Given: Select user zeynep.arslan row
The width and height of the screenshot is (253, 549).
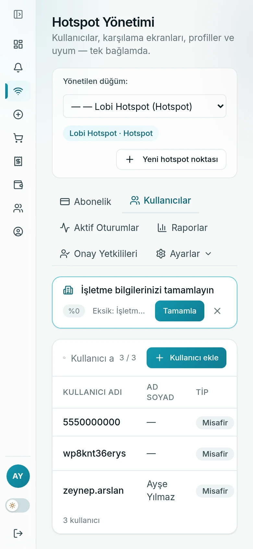Looking at the screenshot, I should click(145, 490).
